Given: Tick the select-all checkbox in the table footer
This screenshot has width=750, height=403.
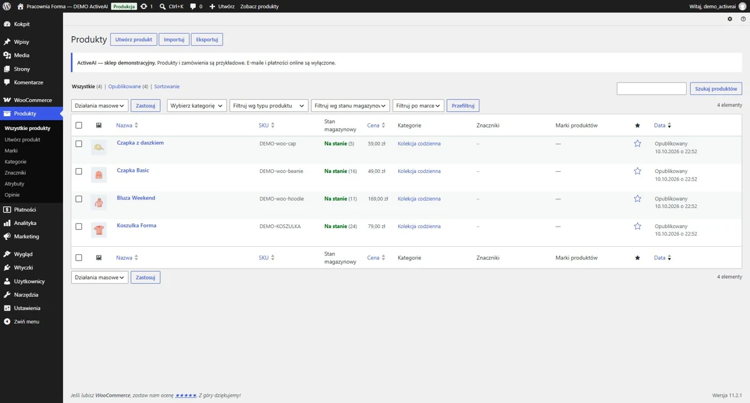Looking at the screenshot, I should [79, 257].
